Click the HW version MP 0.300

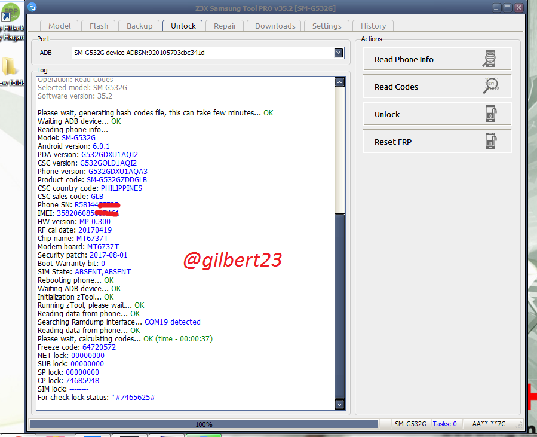click(x=95, y=222)
